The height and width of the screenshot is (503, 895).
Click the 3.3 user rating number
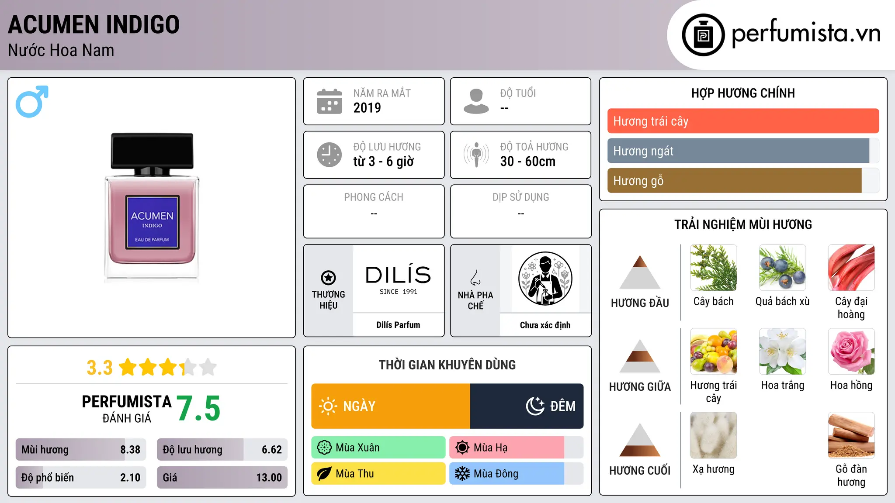pyautogui.click(x=100, y=368)
